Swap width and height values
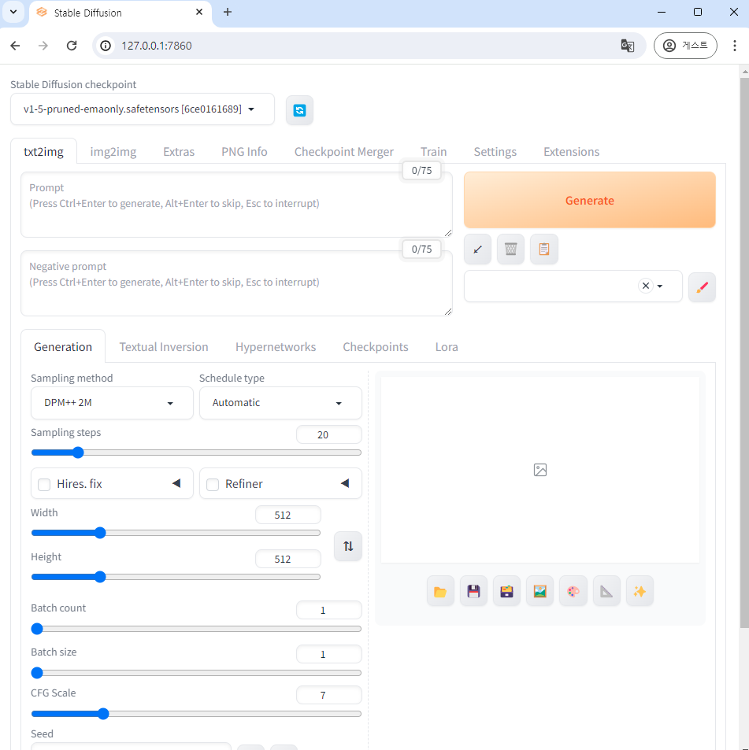The height and width of the screenshot is (750, 749). pos(348,545)
